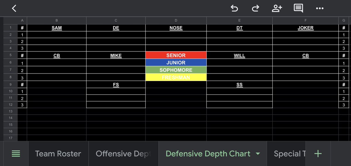This screenshot has height=166, width=351.
Task: Switch to the Offensive Depth tab
Action: coord(123,154)
